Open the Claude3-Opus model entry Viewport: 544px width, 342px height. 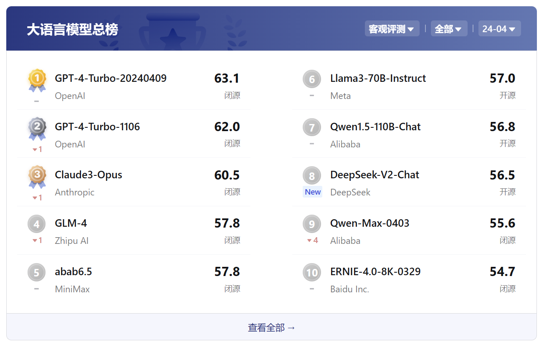pos(89,175)
